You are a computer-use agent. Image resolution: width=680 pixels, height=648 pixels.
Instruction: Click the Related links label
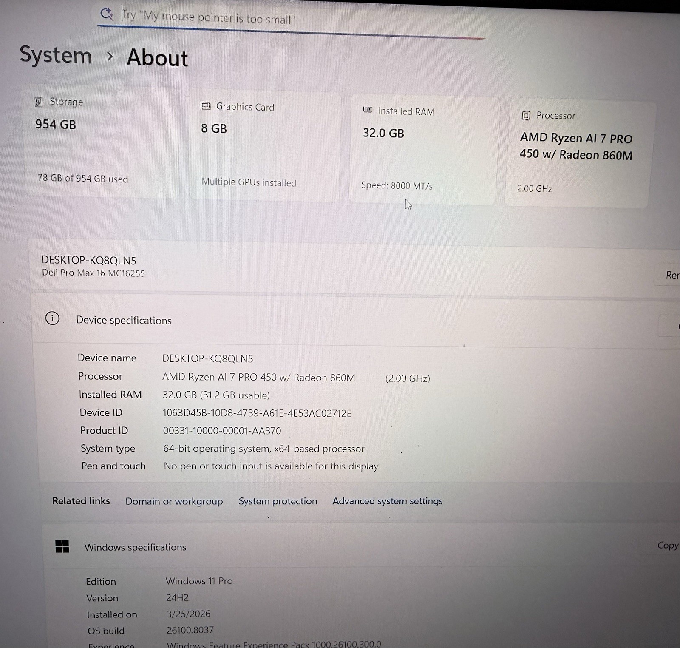pos(81,501)
